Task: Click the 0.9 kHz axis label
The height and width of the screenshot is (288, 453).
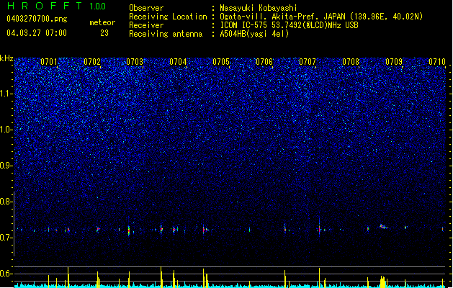Action: [6, 166]
